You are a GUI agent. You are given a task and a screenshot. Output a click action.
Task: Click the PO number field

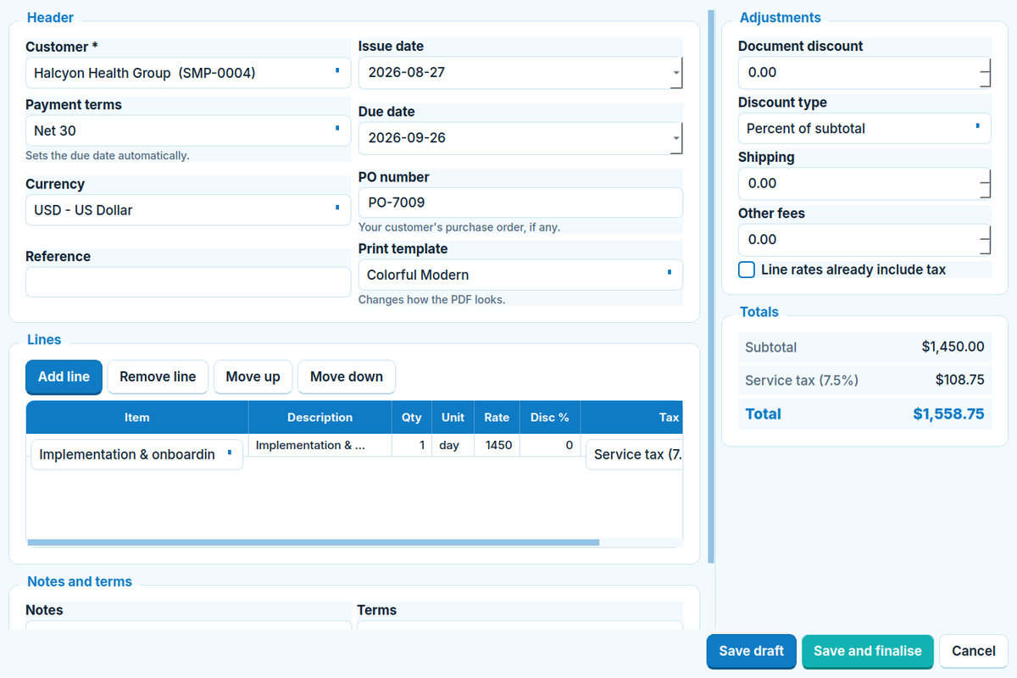pos(520,203)
